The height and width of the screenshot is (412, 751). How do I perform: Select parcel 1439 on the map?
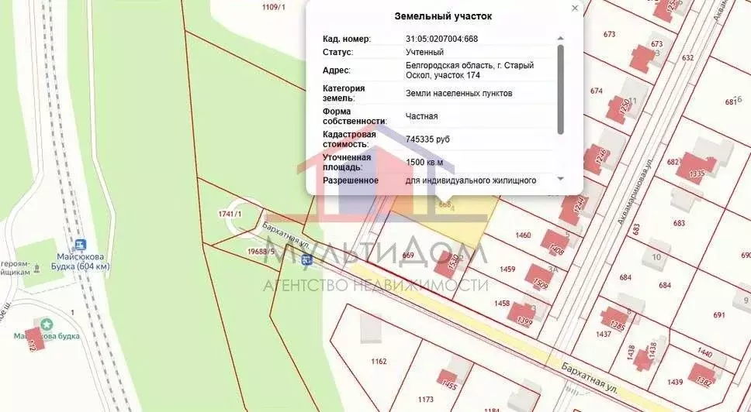pyautogui.click(x=674, y=382)
